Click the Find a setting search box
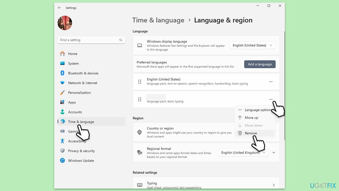Image resolution: width=339 pixels, height=191 pixels. click(91, 40)
